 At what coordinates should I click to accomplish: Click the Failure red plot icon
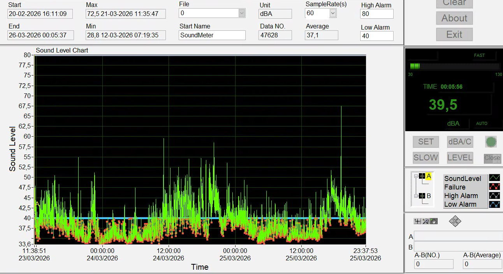point(494,187)
